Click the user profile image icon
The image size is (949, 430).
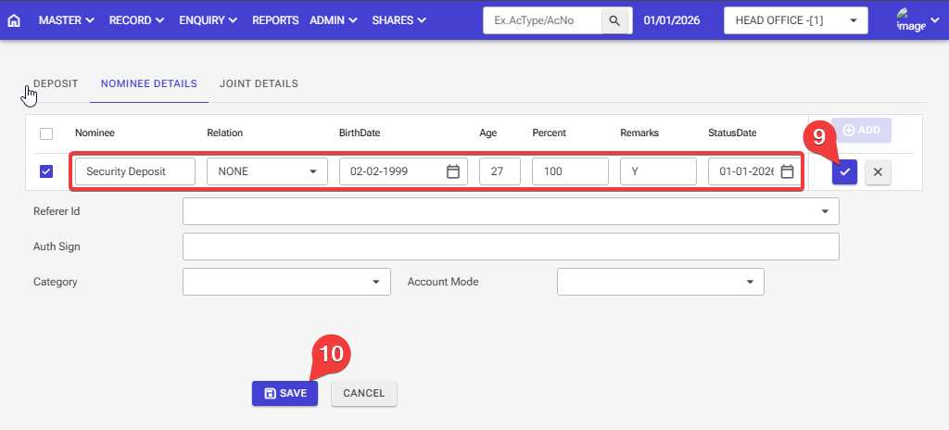pyautogui.click(x=911, y=20)
